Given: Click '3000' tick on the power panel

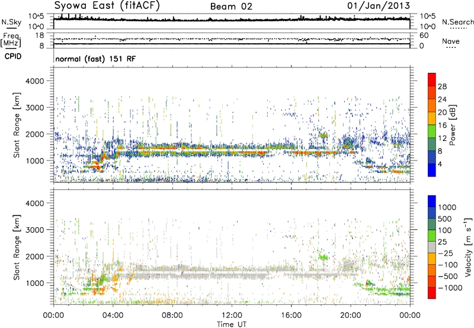Looking at the screenshot, I should coord(36,108).
